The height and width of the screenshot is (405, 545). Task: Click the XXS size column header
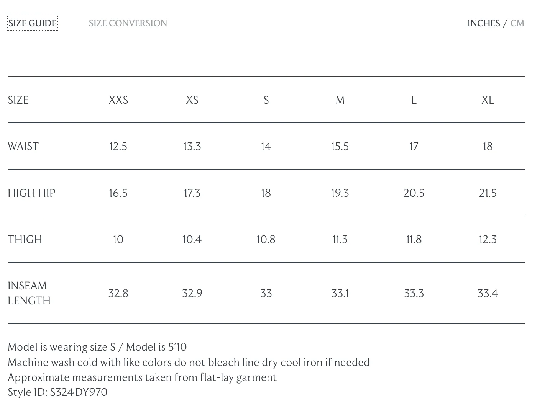pos(118,100)
